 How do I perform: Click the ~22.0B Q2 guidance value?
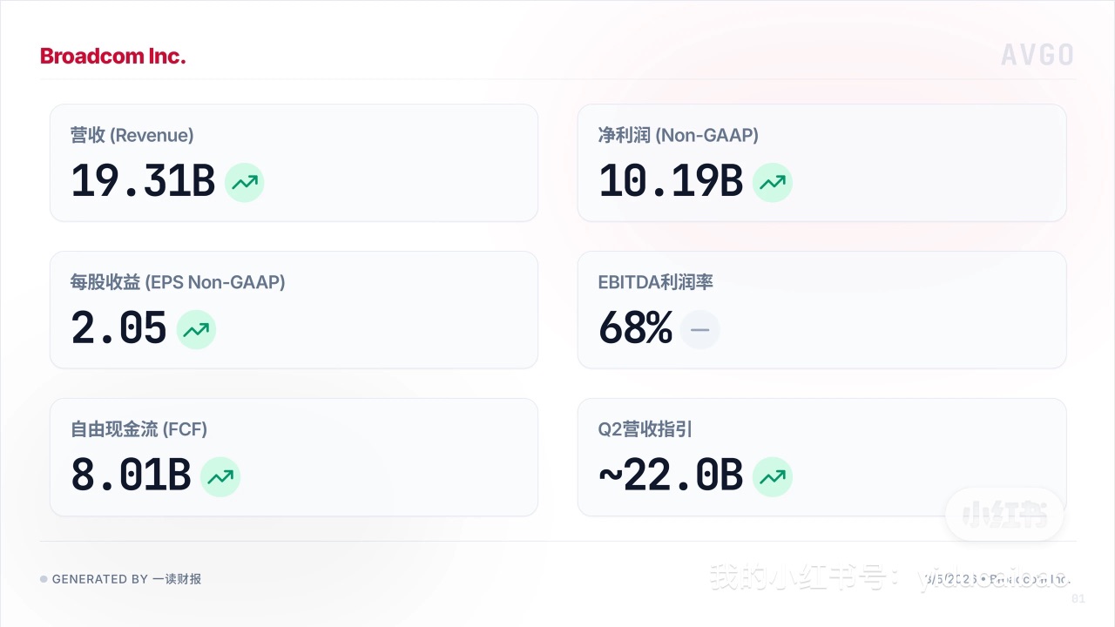pos(670,476)
